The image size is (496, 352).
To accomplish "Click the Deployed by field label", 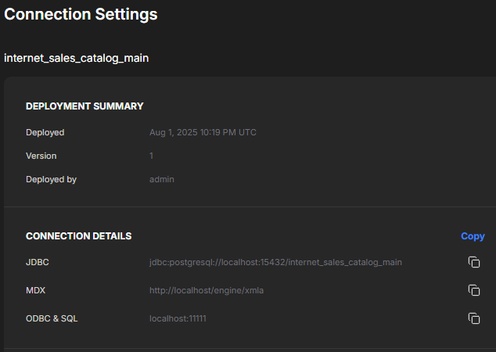I will pos(51,179).
